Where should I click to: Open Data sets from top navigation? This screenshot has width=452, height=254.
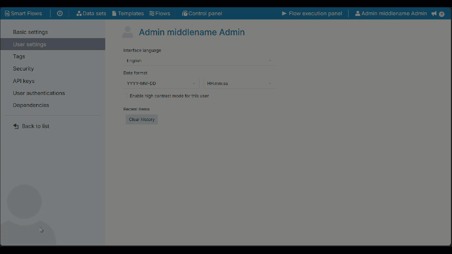click(x=91, y=13)
